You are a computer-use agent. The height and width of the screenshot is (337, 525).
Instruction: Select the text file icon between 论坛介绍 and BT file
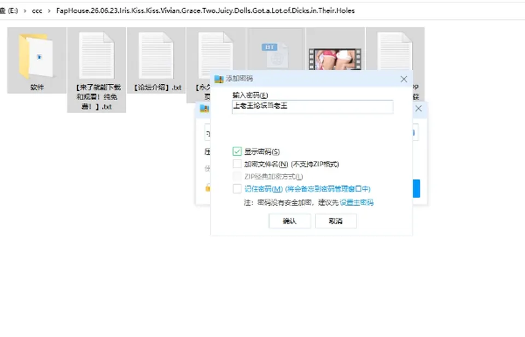[215, 52]
